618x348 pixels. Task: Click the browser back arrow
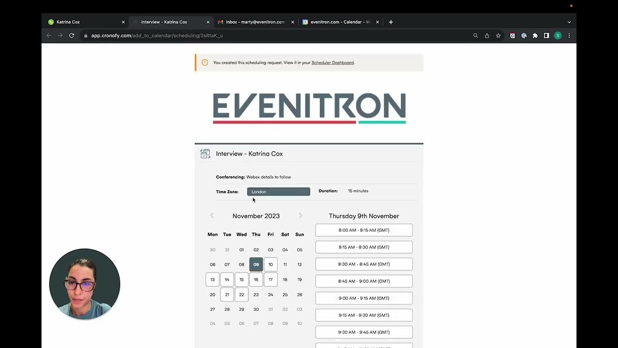pos(49,35)
